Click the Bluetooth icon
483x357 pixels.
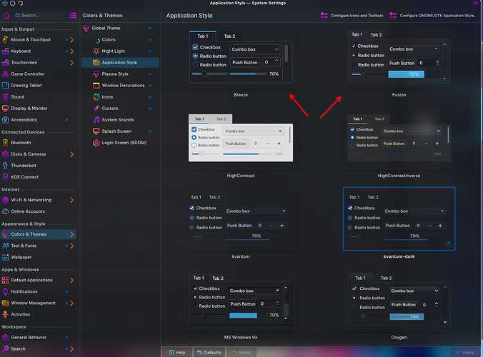[x=5, y=143]
